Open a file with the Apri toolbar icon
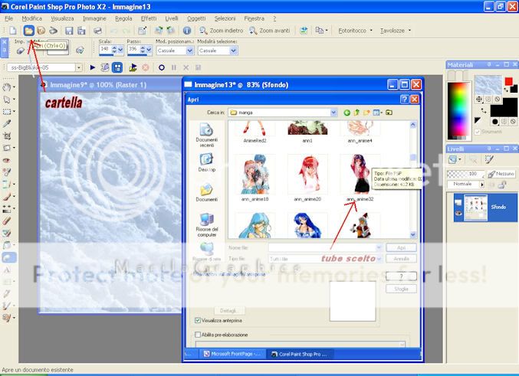519x376 pixels. 28,31
